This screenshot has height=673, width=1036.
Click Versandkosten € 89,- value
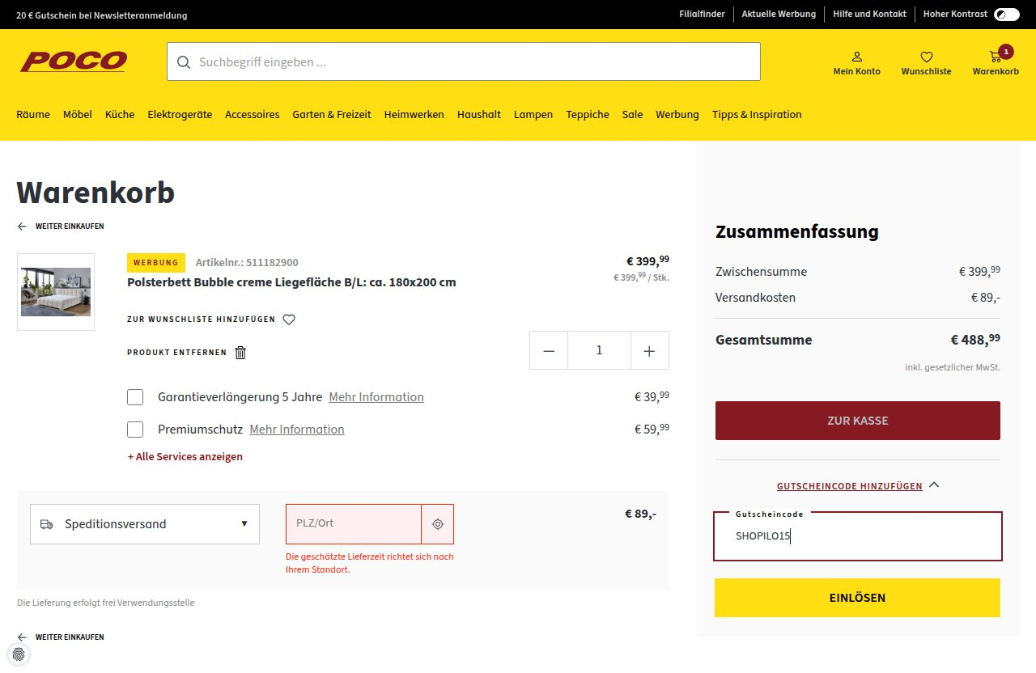tap(986, 298)
